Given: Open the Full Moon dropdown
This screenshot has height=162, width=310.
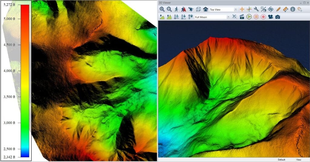Looking at the screenshot, I should click(x=228, y=17).
